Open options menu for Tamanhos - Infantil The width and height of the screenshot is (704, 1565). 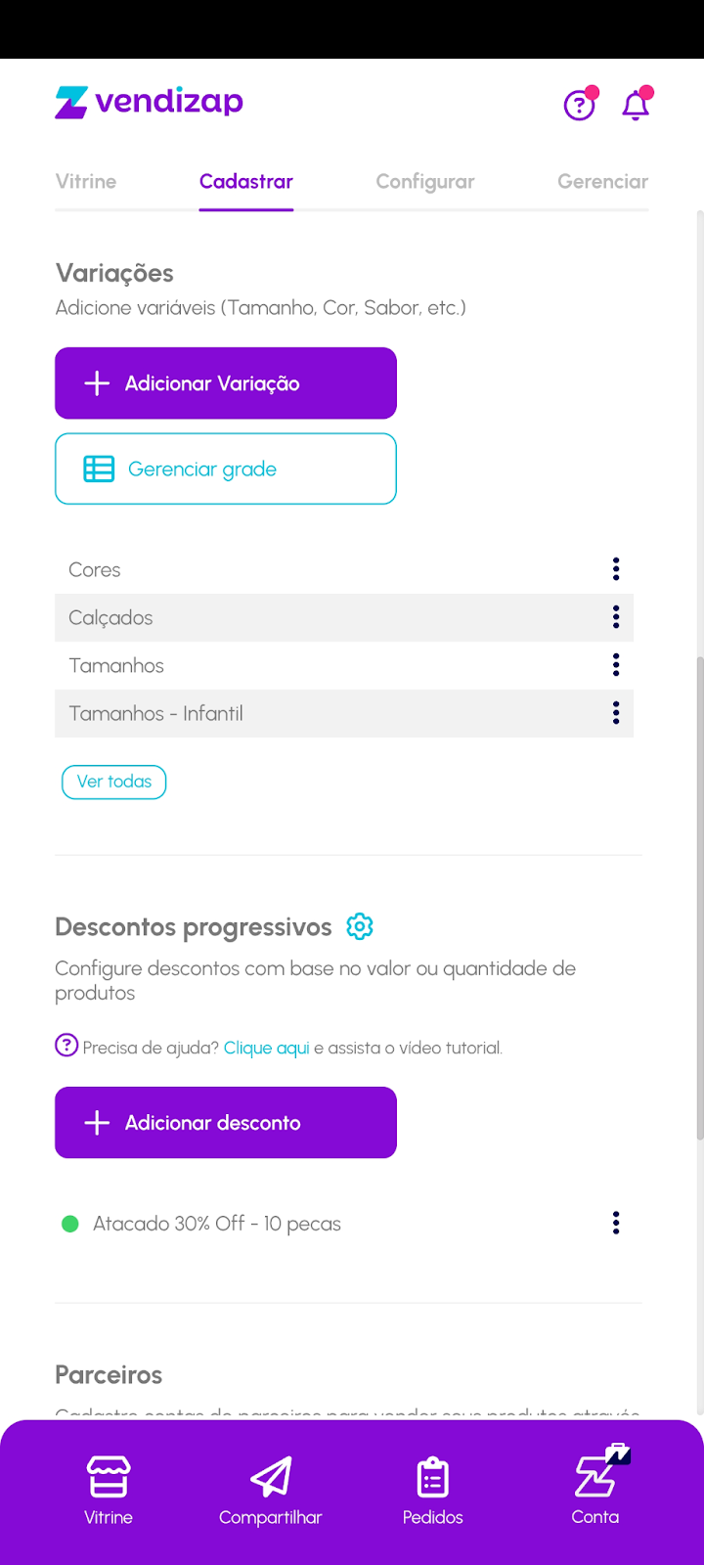point(616,713)
